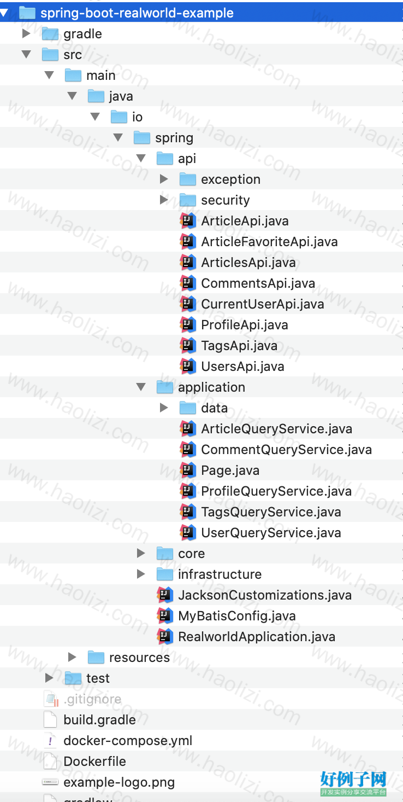Select the ArticleApi.java file name

point(245,221)
